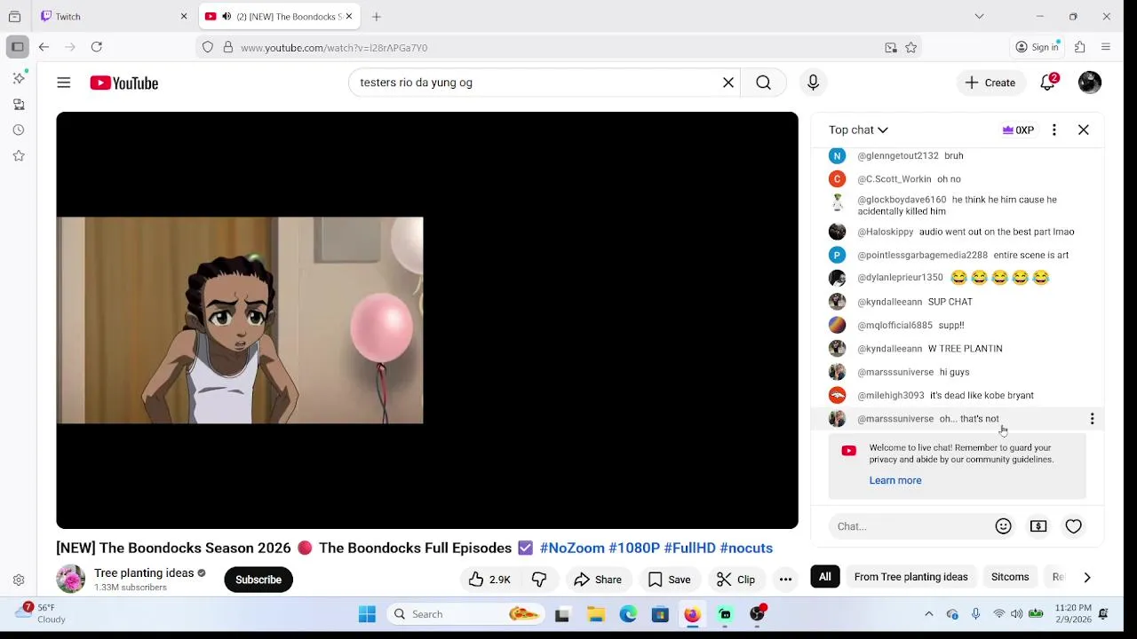The image size is (1137, 639).
Task: Subscribe to Tree planting ideas
Action: pos(258,580)
